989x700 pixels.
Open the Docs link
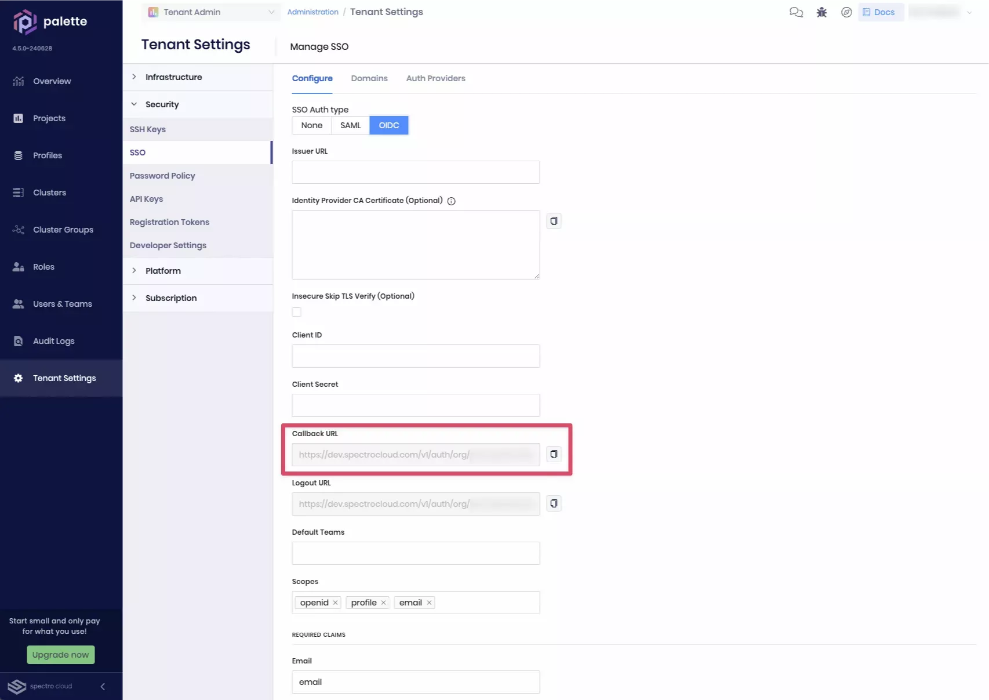881,12
